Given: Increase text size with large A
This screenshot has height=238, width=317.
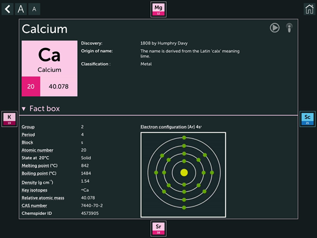Looking at the screenshot, I should [x=21, y=9].
